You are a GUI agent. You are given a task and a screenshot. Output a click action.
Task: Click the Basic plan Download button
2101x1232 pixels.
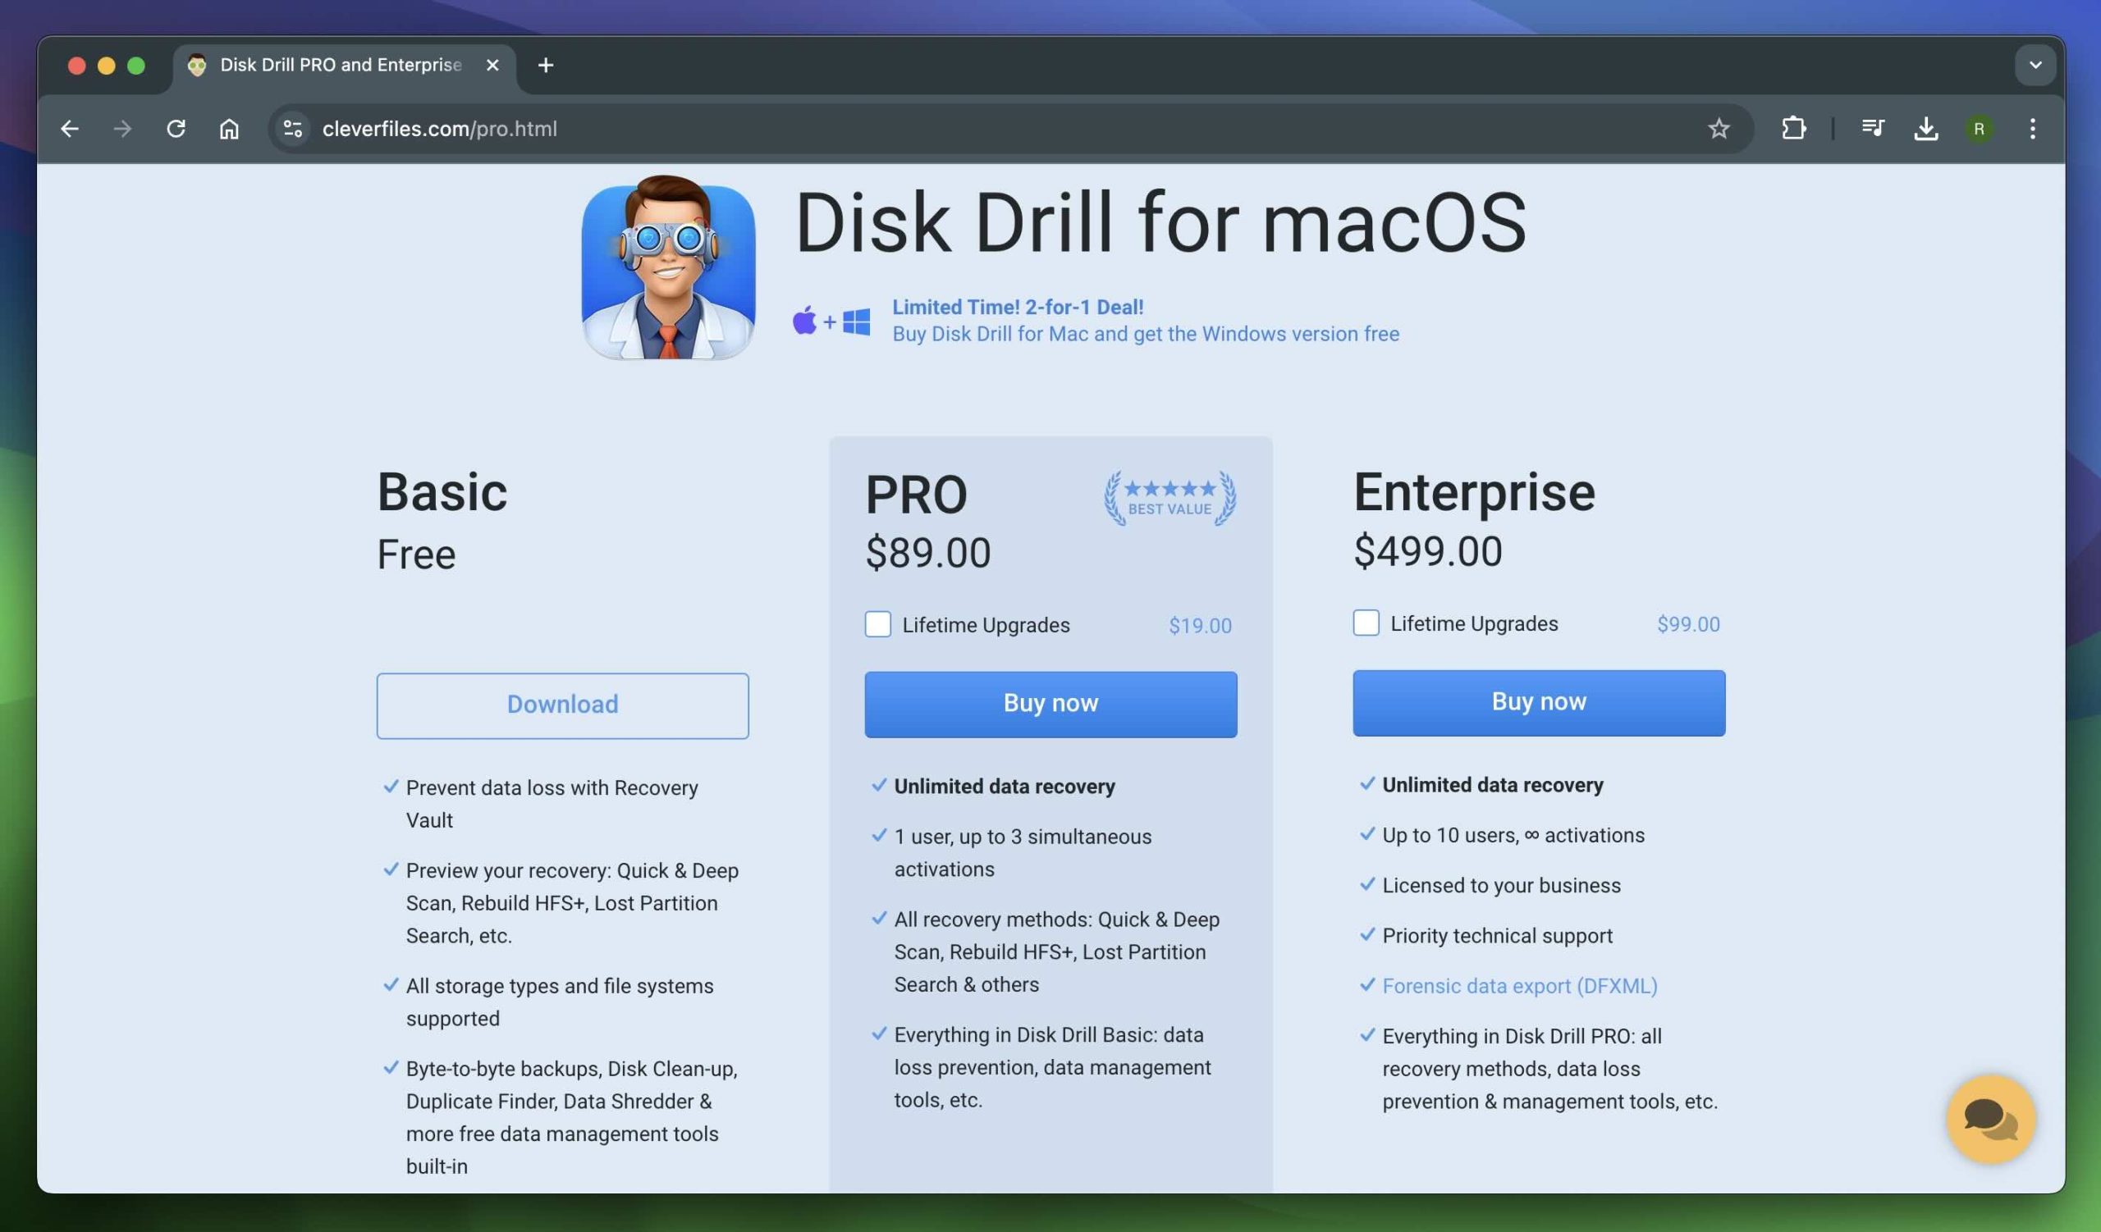(x=563, y=704)
